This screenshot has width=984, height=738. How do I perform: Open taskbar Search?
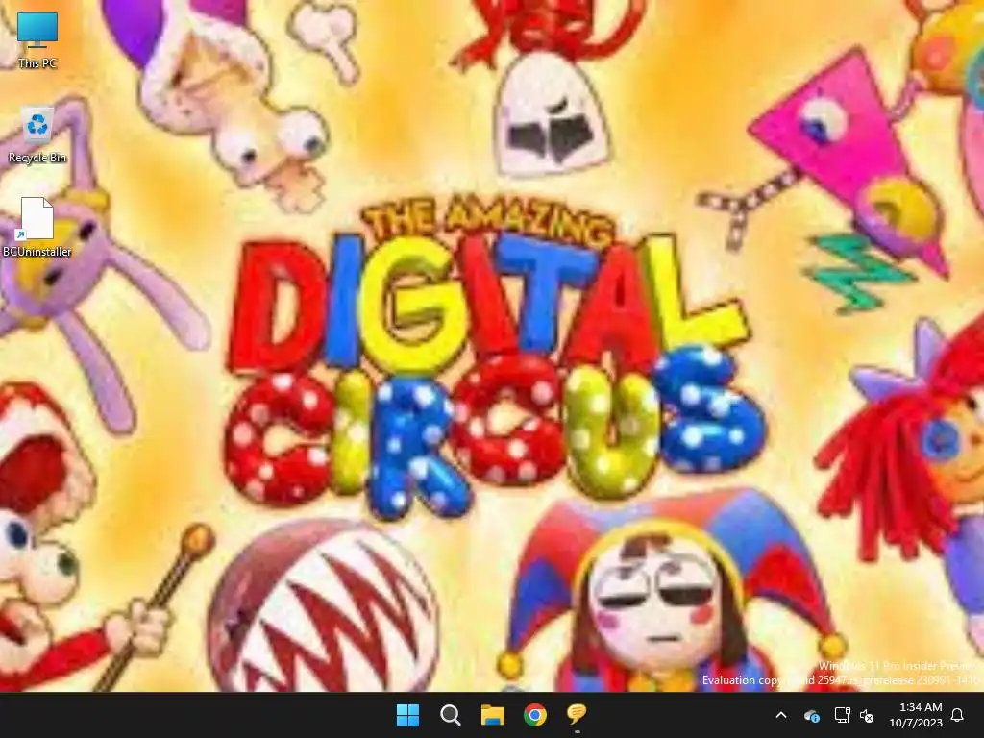(450, 715)
